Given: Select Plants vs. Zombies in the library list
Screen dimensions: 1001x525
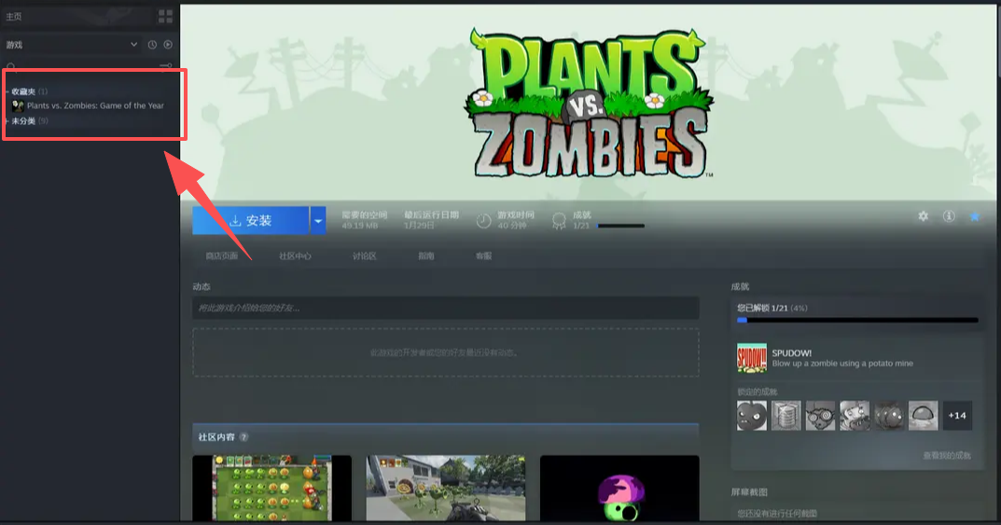Looking at the screenshot, I should pos(94,106).
